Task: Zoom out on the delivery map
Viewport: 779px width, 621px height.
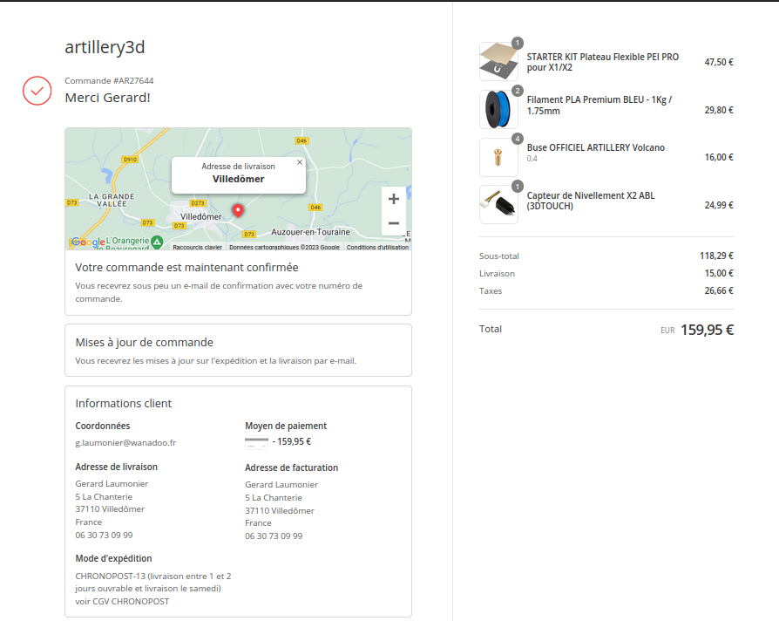Action: click(x=393, y=223)
